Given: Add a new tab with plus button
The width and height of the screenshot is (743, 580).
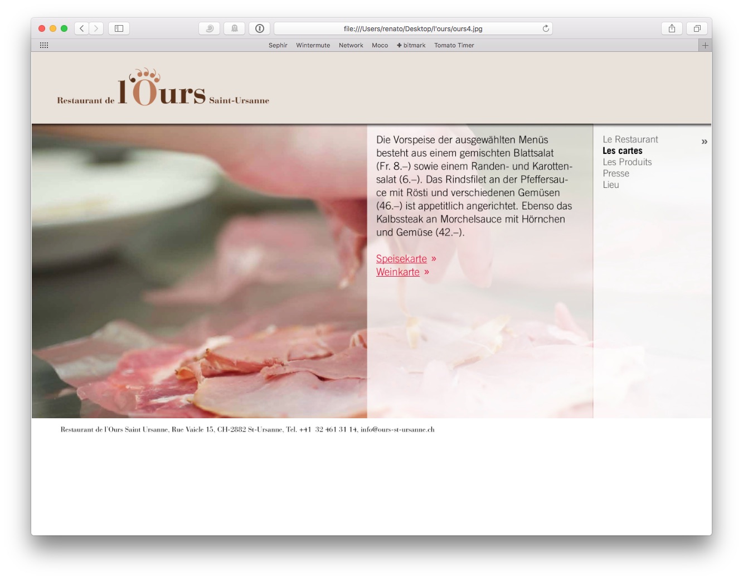Looking at the screenshot, I should 705,45.
